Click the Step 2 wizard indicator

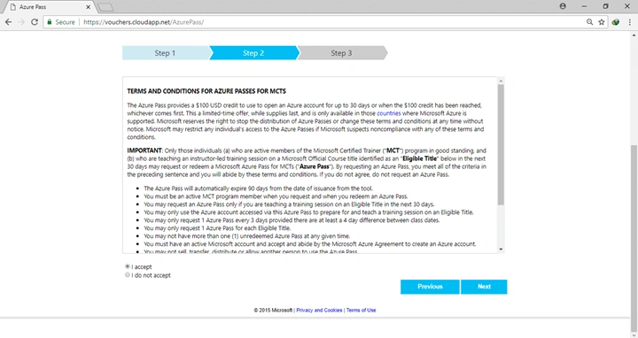(x=253, y=53)
